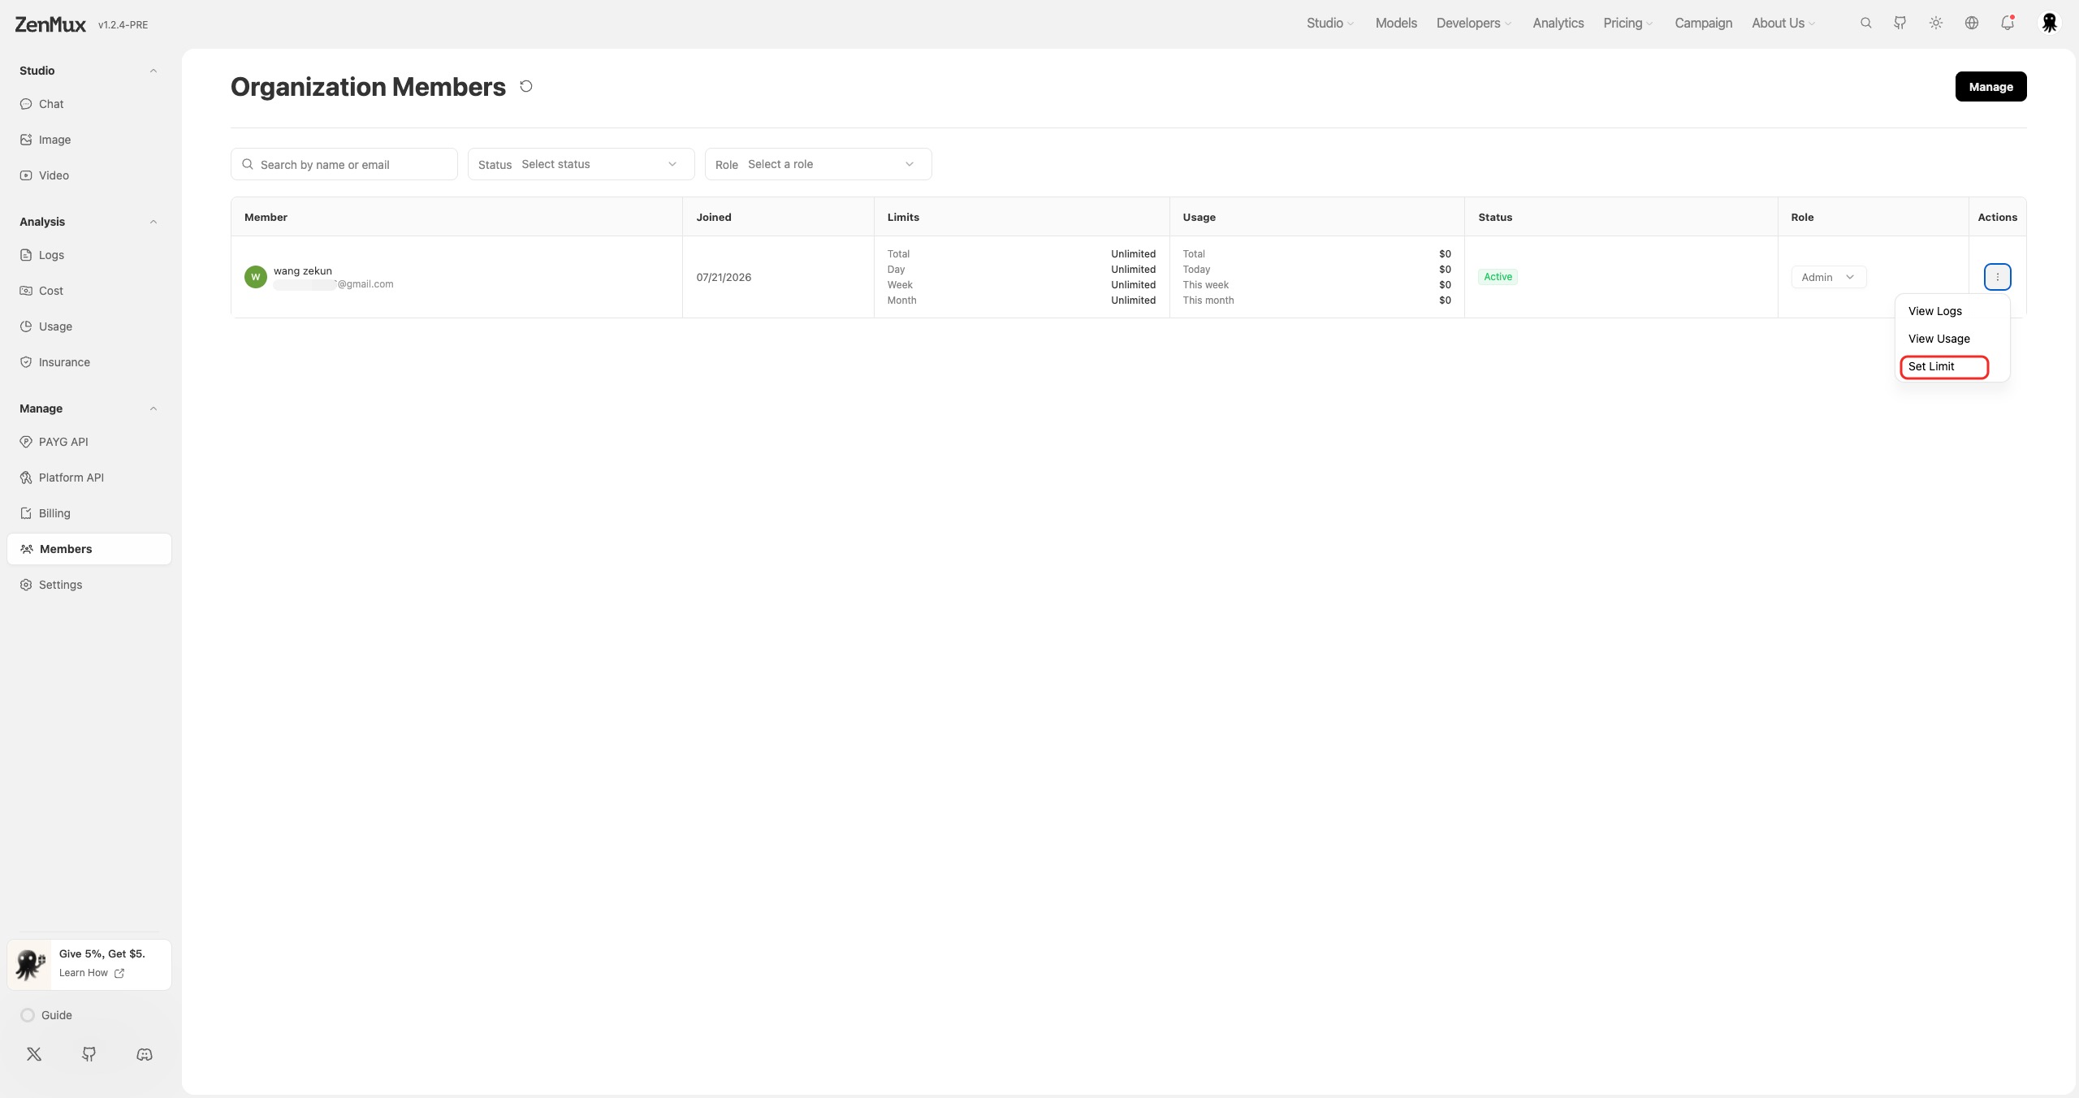
Task: Open Insurance in the Analysis sidebar
Action: (x=89, y=362)
